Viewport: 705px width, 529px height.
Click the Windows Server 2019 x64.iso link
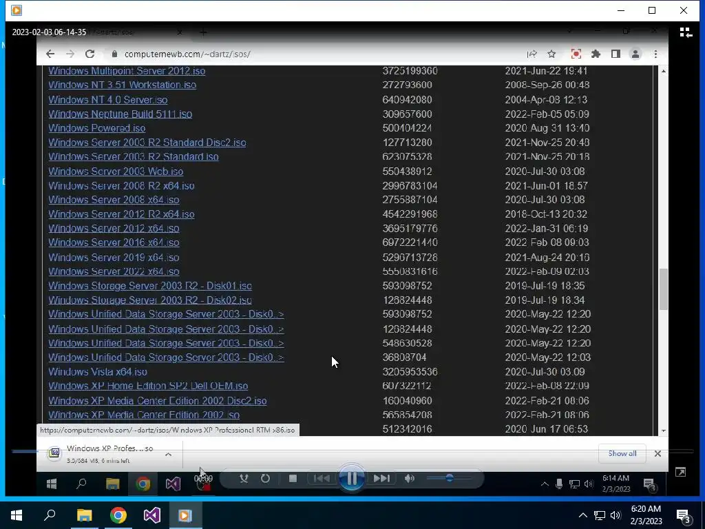point(114,258)
